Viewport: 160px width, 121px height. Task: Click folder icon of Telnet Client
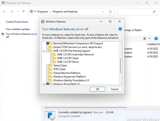pos(51,65)
